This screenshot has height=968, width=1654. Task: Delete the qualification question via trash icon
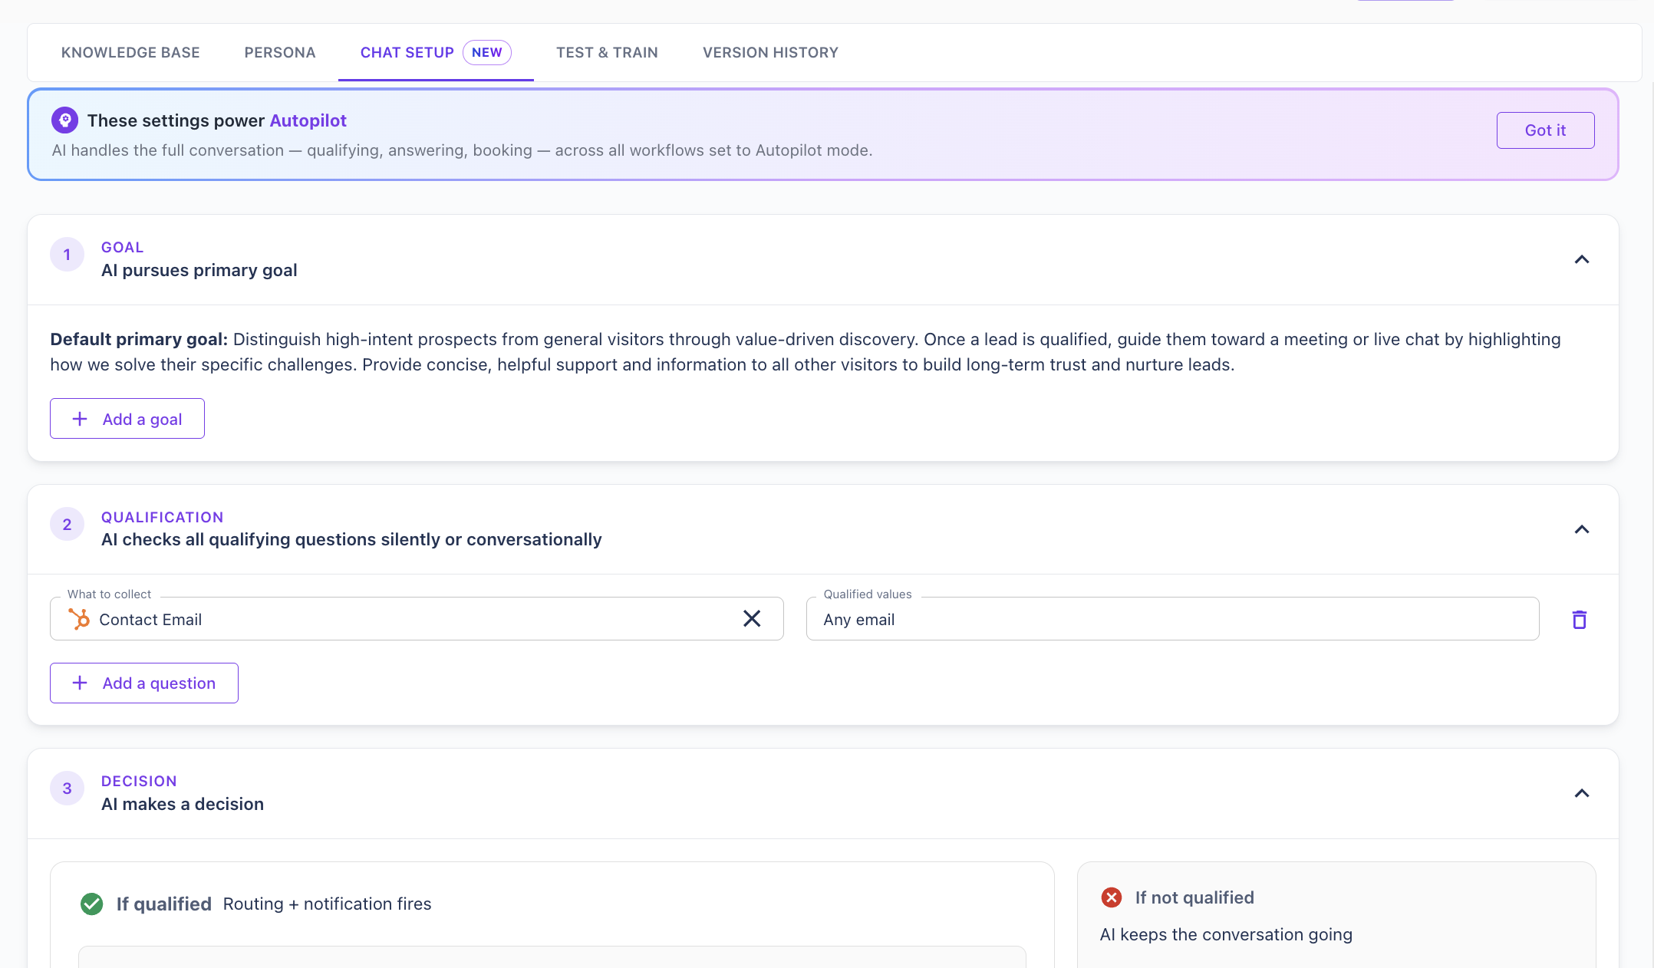click(1579, 620)
